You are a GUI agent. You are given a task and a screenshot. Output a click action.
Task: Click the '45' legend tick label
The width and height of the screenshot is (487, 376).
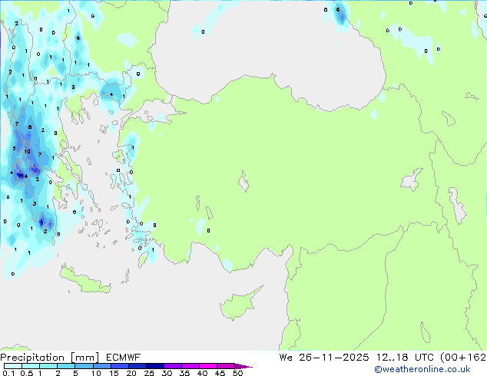(x=220, y=373)
